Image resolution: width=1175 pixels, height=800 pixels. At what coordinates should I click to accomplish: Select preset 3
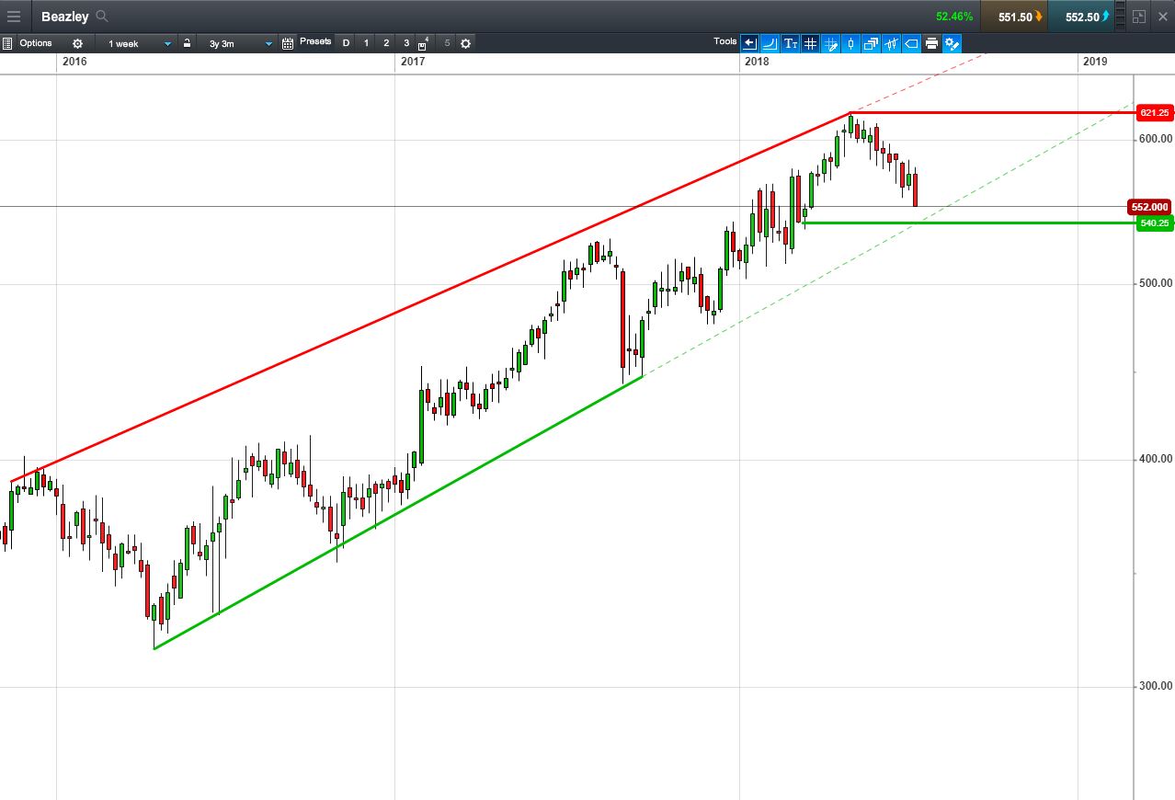click(406, 43)
